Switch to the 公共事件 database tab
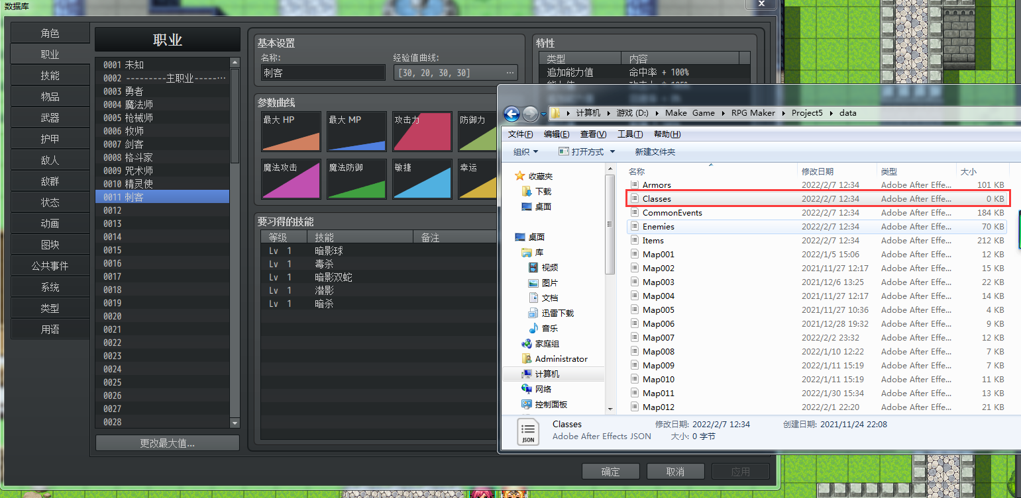1021x498 pixels. click(x=50, y=266)
